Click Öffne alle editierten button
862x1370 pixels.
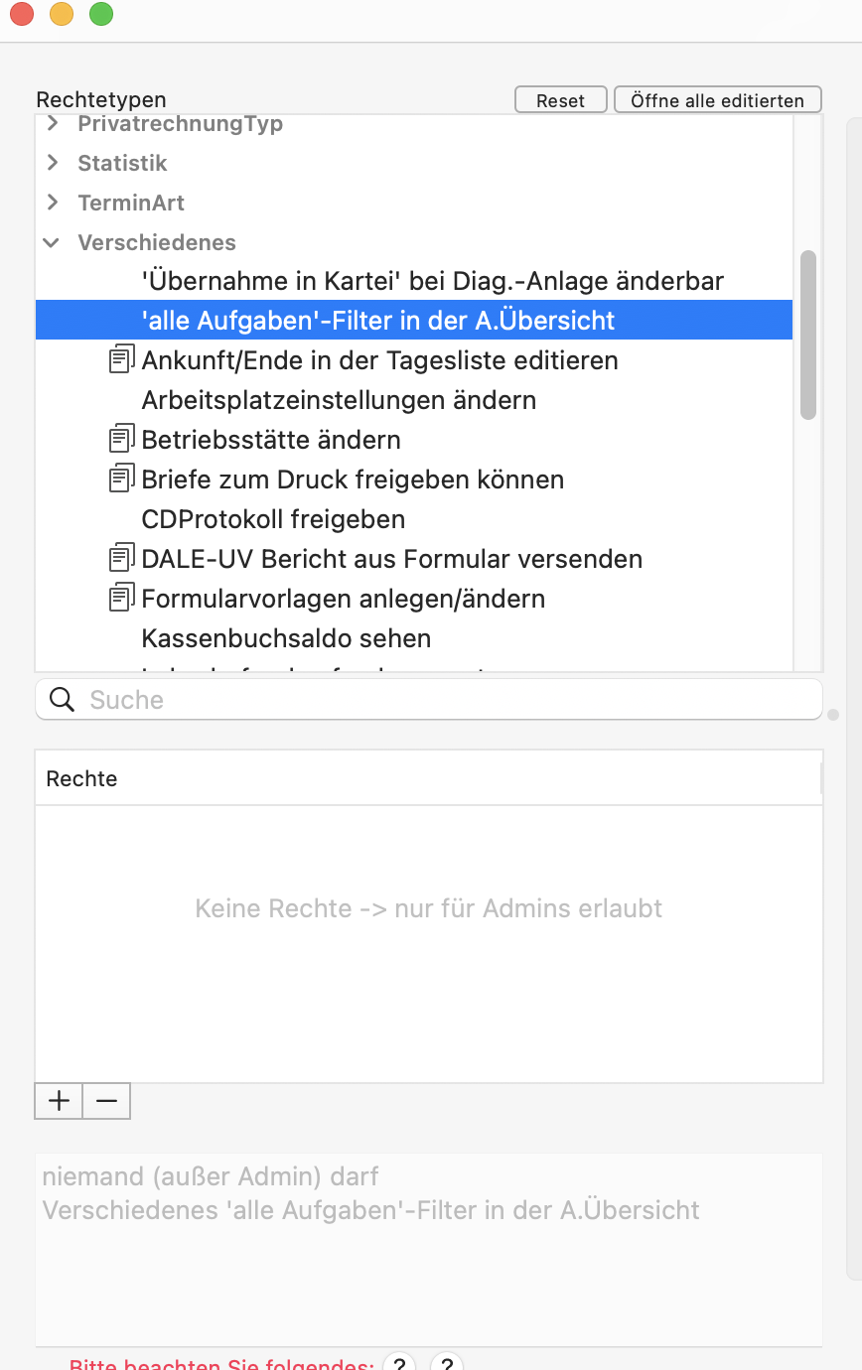point(717,100)
